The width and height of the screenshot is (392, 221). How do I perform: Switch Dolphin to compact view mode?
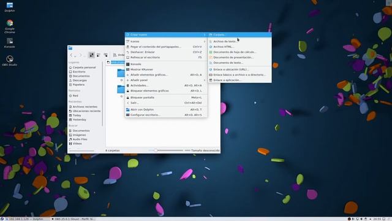click(99, 55)
